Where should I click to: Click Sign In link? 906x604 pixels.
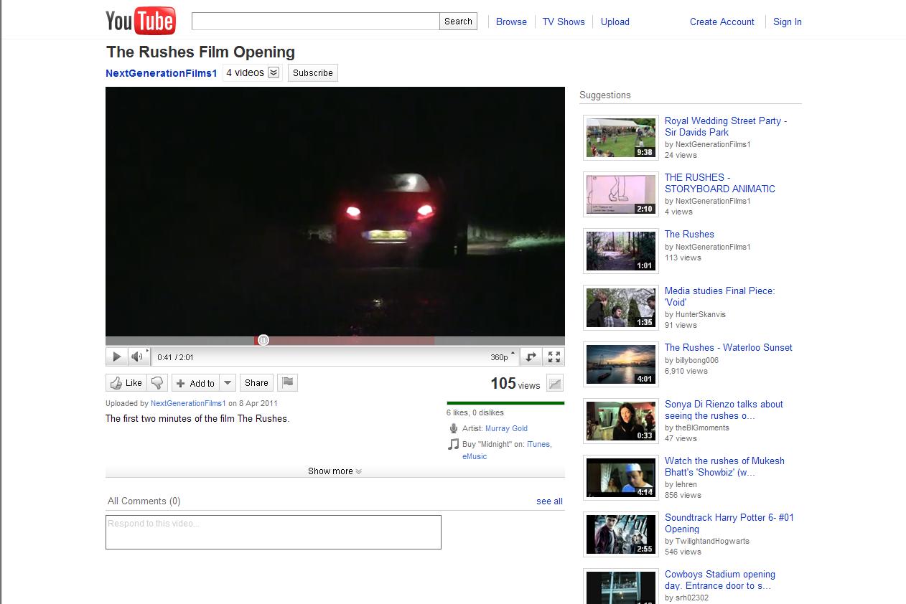pyautogui.click(x=788, y=22)
